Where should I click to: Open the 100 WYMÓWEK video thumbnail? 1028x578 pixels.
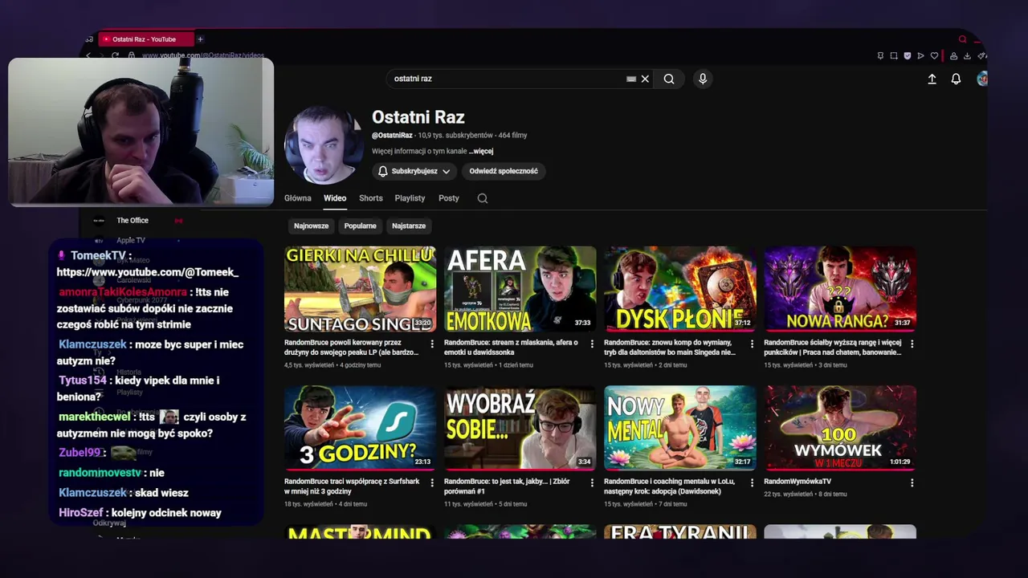(840, 428)
